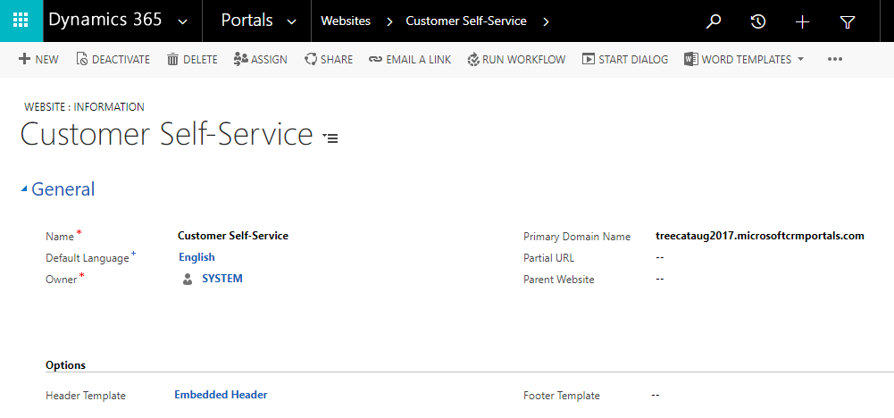Go to Websites breadcrumb
This screenshot has height=418, width=894.
346,21
